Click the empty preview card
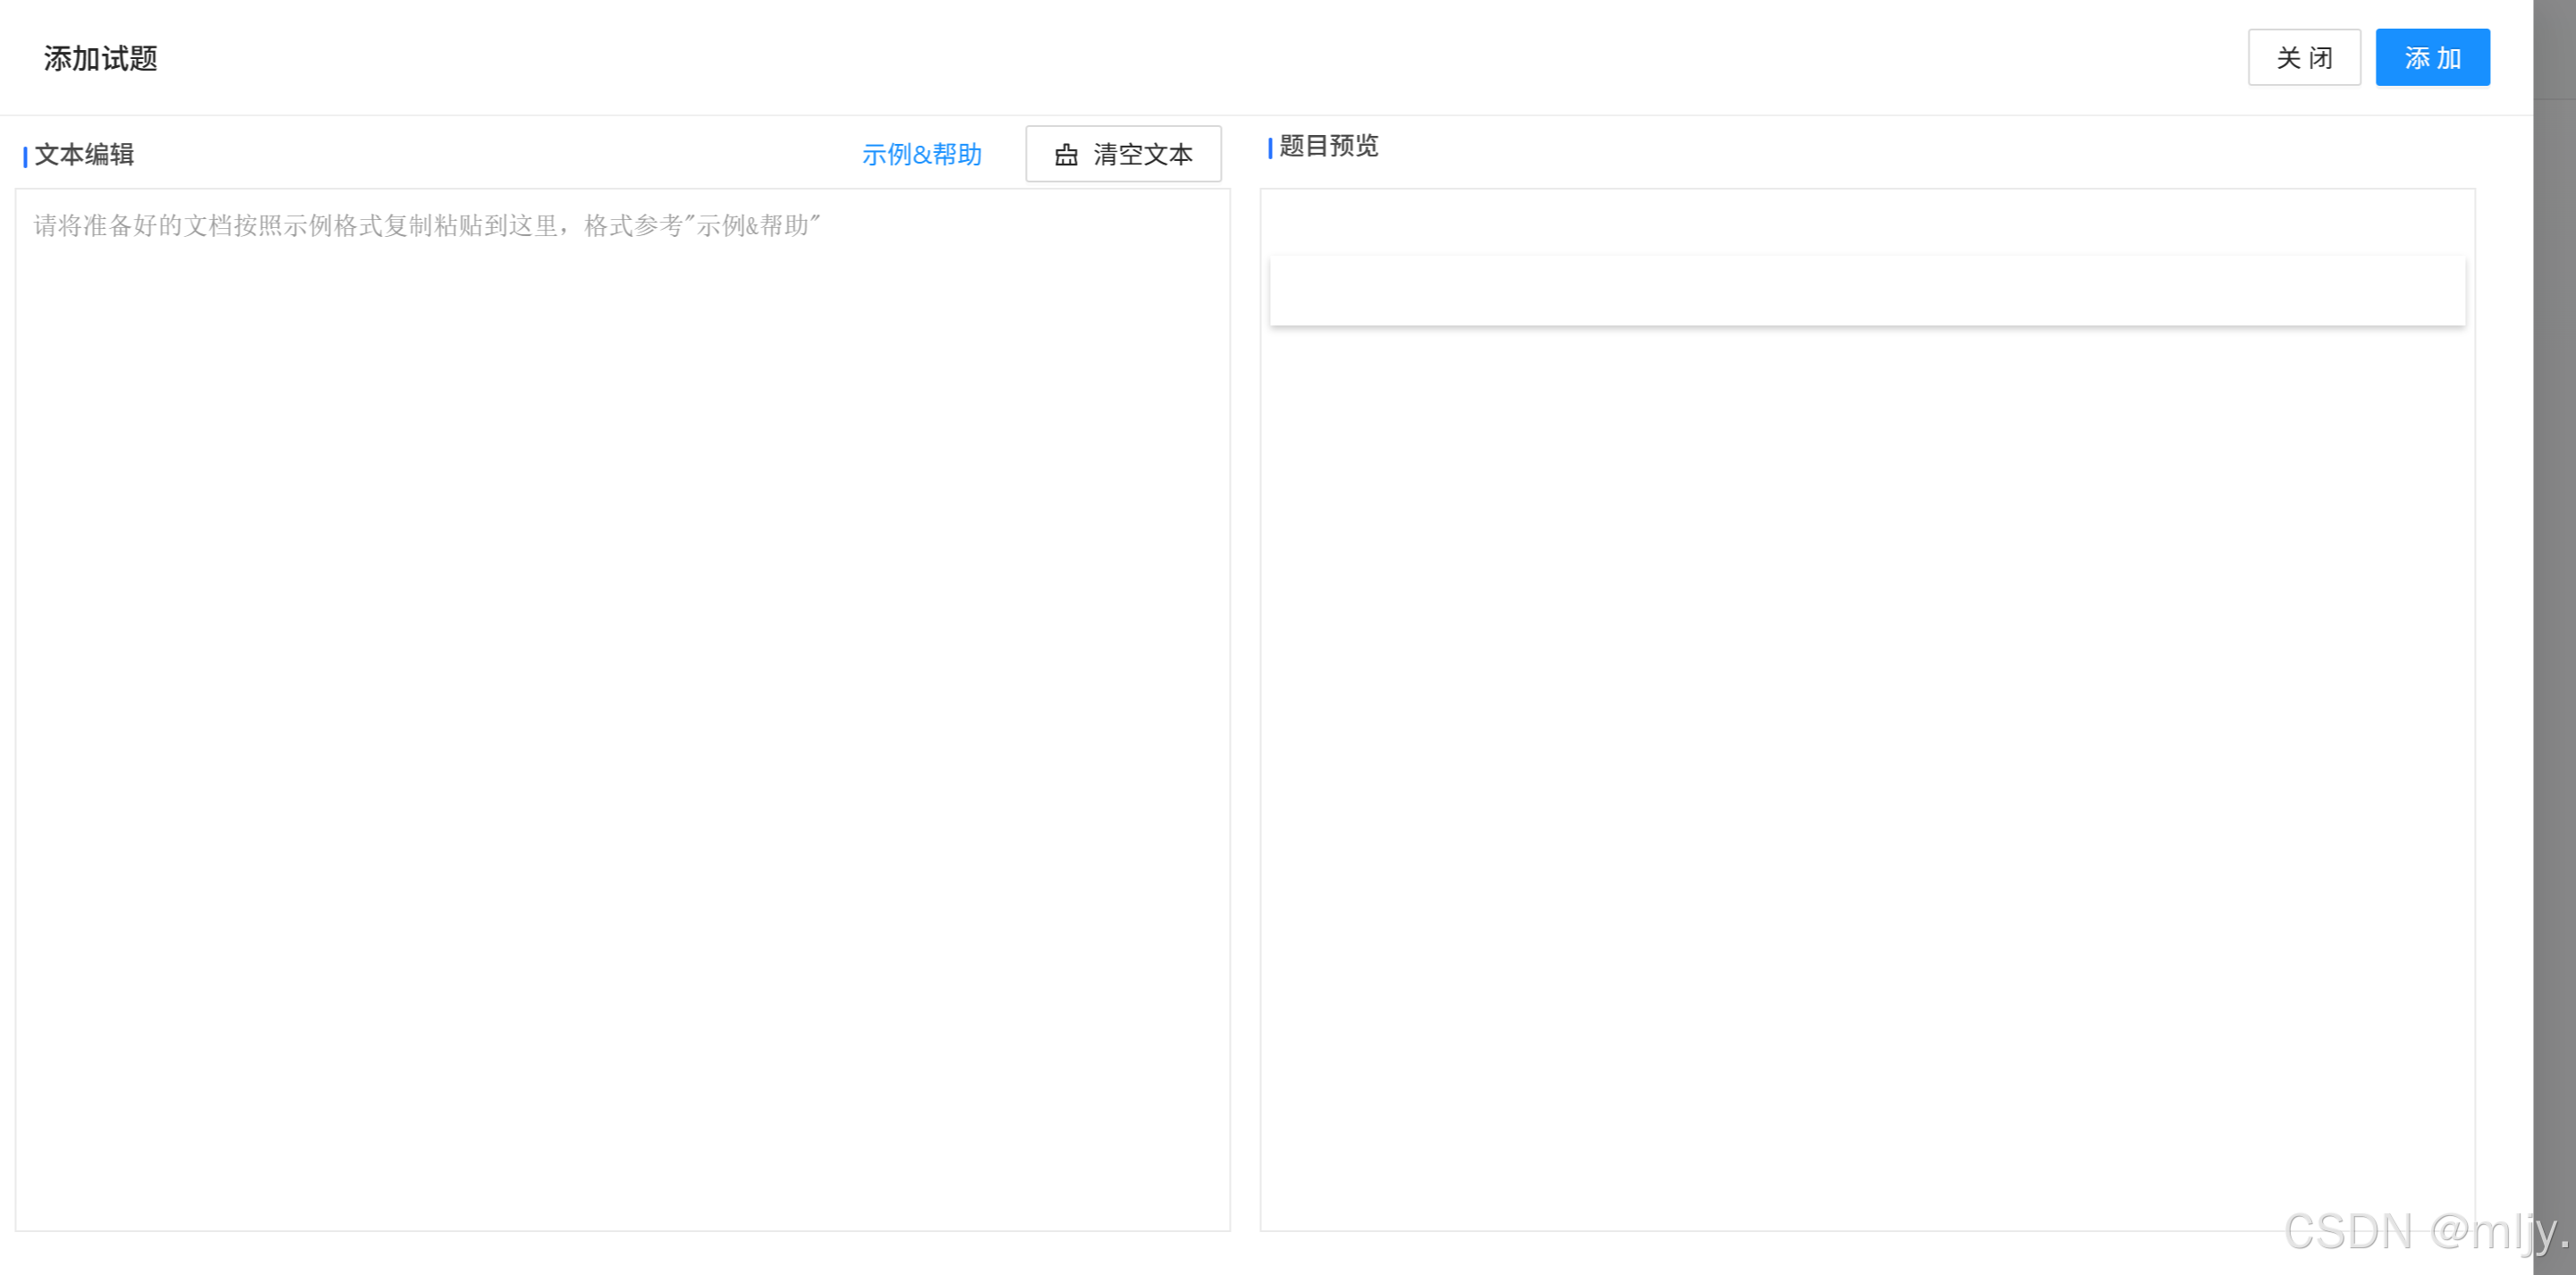This screenshot has width=2576, height=1275. pyautogui.click(x=1866, y=290)
